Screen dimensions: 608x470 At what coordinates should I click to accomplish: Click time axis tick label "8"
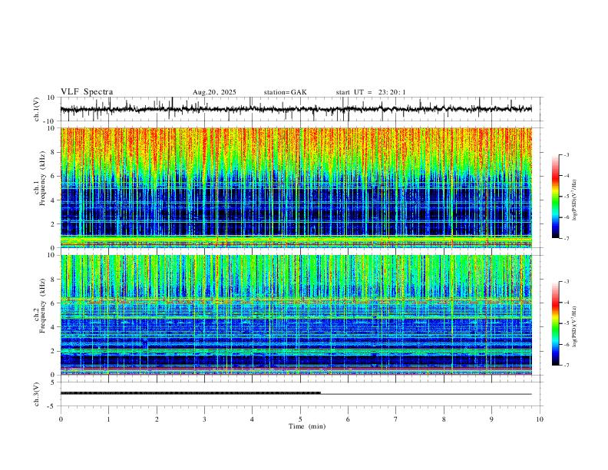pyautogui.click(x=444, y=419)
